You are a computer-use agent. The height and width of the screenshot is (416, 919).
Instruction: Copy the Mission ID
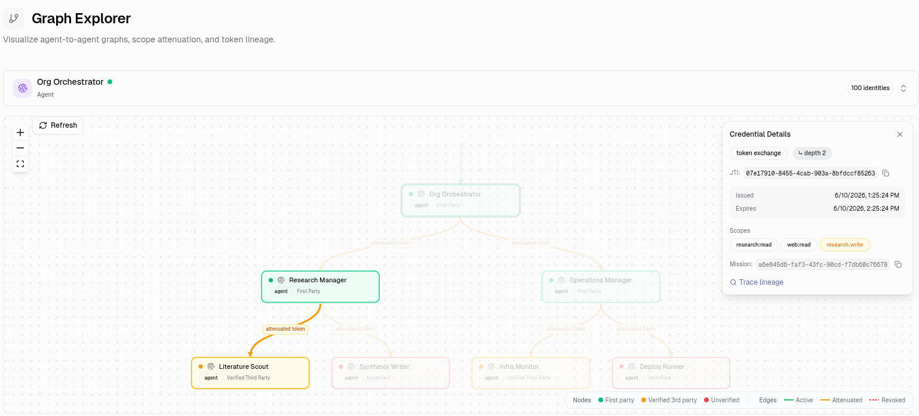pyautogui.click(x=898, y=264)
